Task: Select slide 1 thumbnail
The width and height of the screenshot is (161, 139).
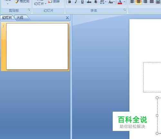Action: pos(37,46)
